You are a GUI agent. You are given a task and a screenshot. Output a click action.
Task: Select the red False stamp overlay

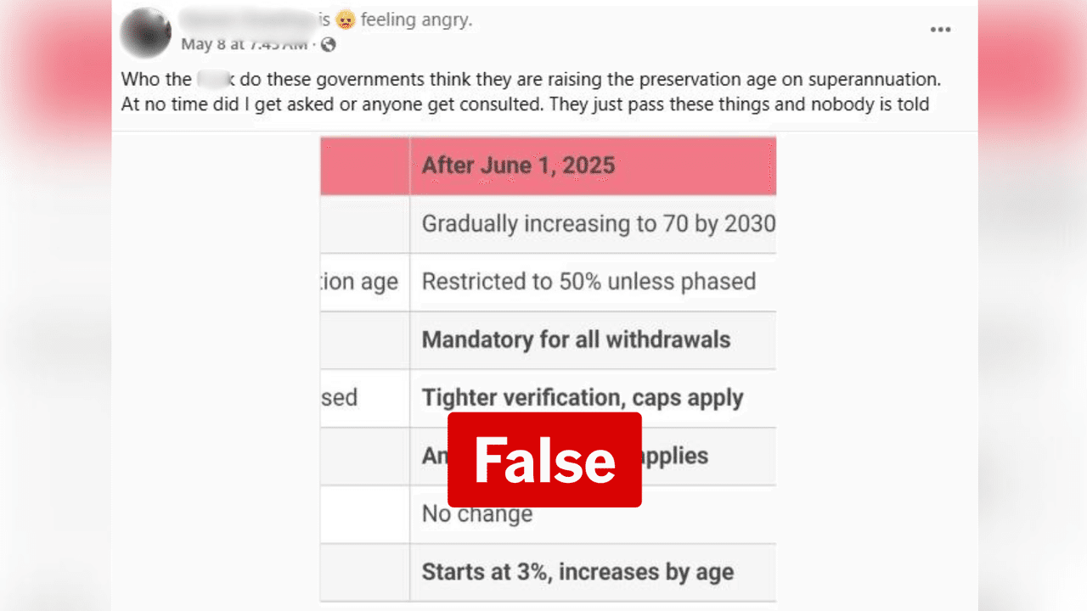[x=544, y=460]
